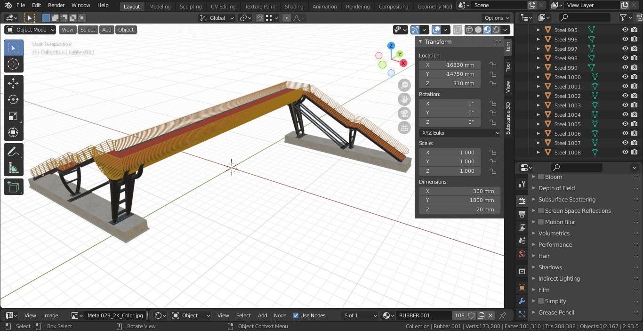
Task: Switch to rendered viewport shading
Action: tap(496, 30)
